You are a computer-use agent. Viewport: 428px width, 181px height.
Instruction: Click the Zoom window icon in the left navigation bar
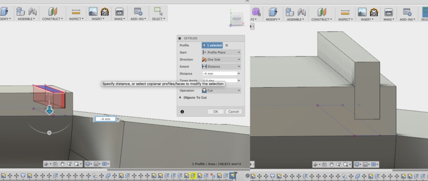tap(69, 164)
